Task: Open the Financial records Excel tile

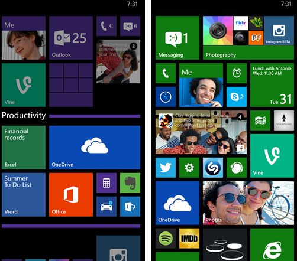Action: pos(24,148)
